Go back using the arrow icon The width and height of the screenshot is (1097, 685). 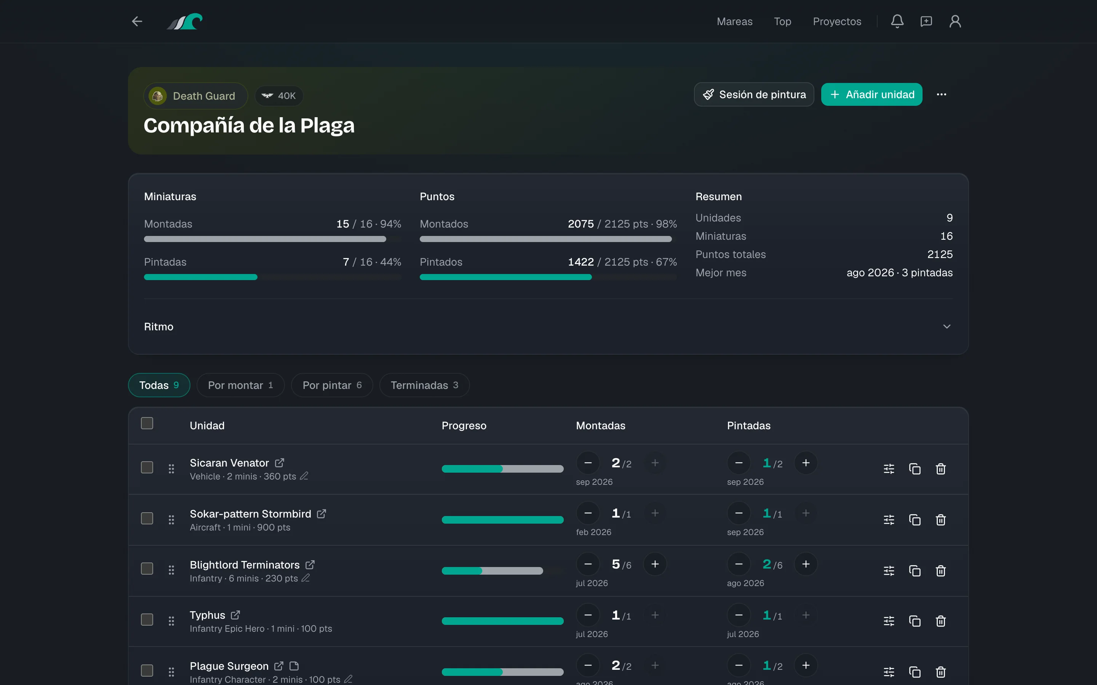137,21
